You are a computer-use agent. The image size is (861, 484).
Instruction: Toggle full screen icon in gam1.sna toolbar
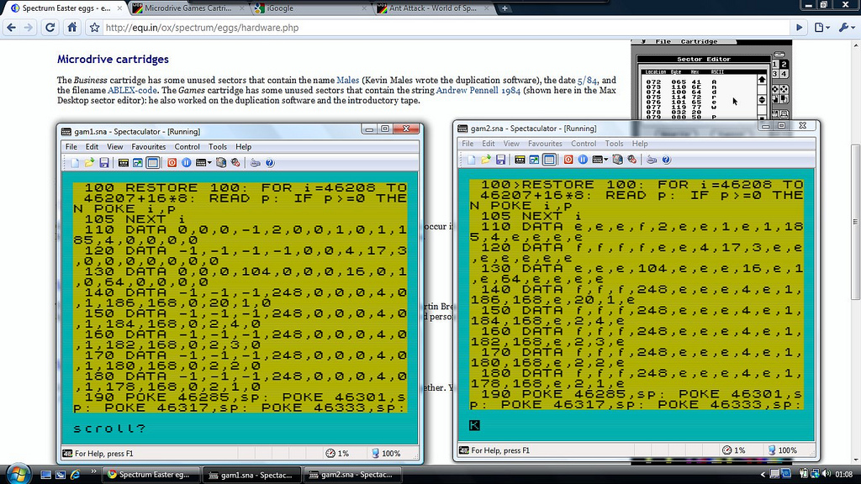coord(153,163)
